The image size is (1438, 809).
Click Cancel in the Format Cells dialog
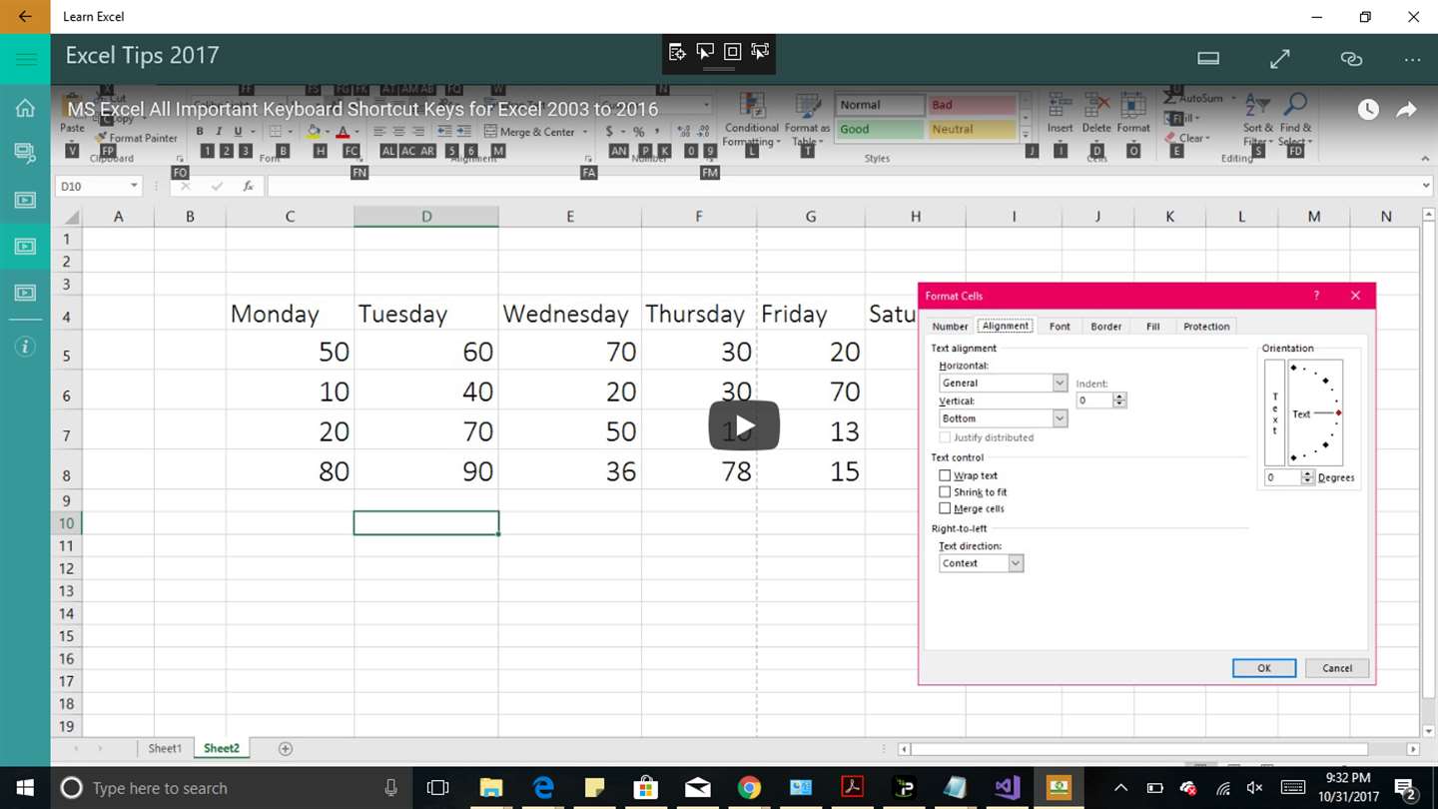click(x=1337, y=668)
